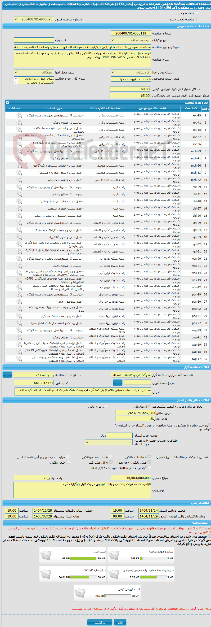211x627 pixels.
Task: Click ردیف column header
Action: (205, 108)
